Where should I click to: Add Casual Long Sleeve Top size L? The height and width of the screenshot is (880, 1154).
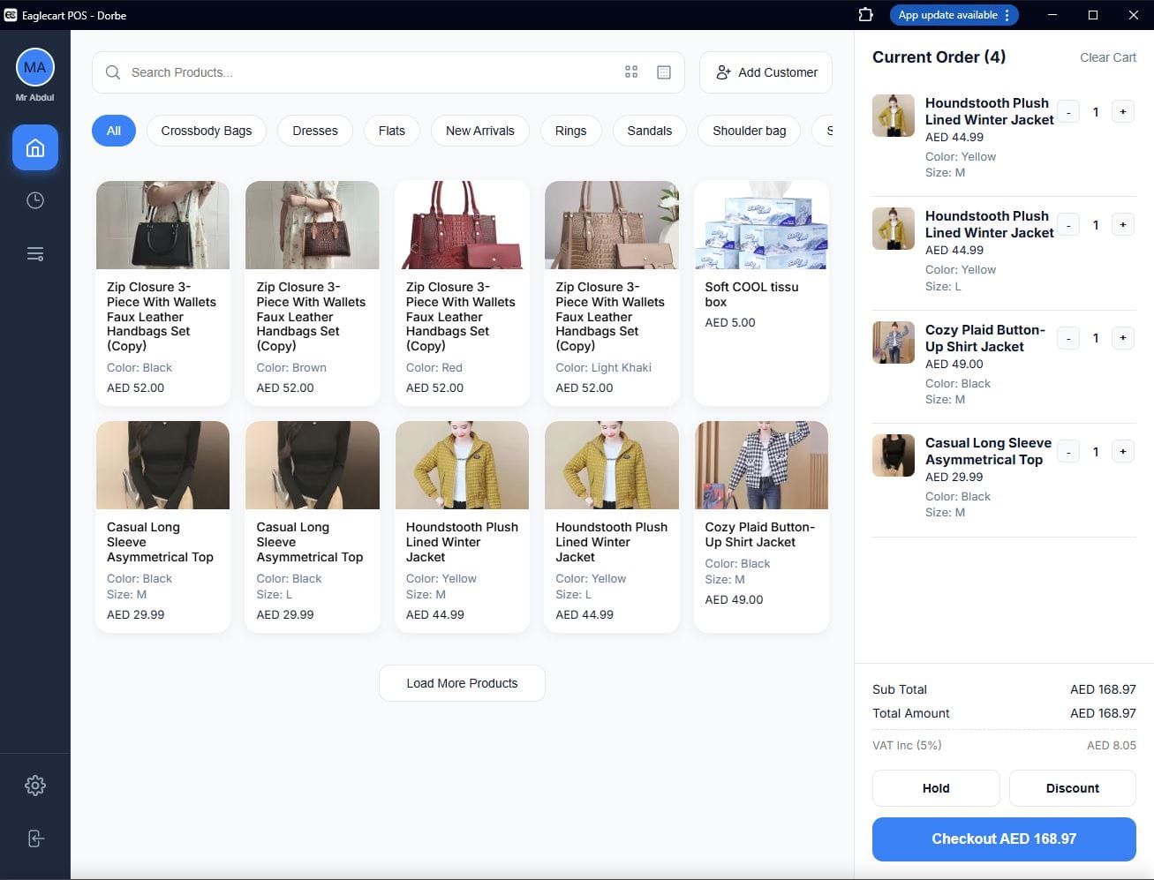point(313,526)
